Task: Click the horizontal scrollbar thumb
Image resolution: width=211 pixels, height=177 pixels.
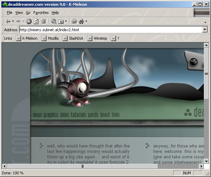Action: [x=82, y=166]
